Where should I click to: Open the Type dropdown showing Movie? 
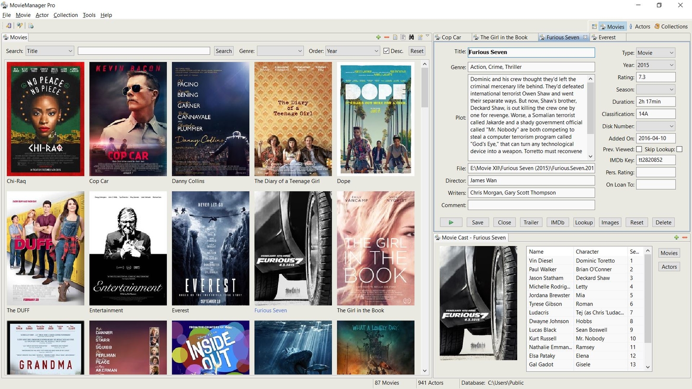pyautogui.click(x=656, y=53)
